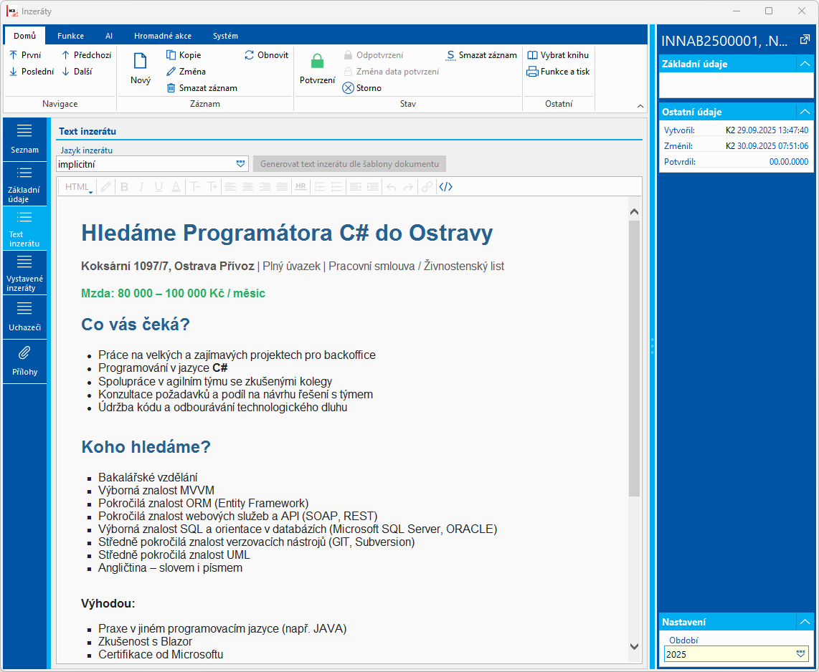The image size is (819, 672).
Task: Open the HTML format dropdown in editor
Action: (79, 187)
